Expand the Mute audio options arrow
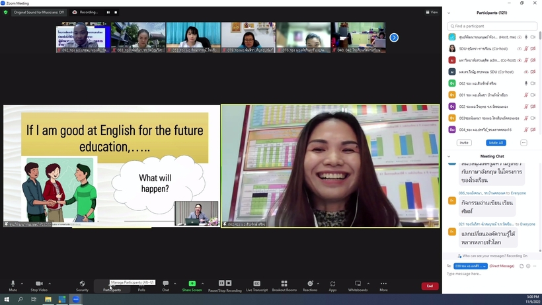Screen dimensions: 542x305 [x=22, y=284]
